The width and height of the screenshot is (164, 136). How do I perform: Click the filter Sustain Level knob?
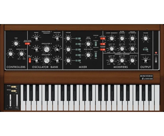pyautogui.click(x=132, y=49)
